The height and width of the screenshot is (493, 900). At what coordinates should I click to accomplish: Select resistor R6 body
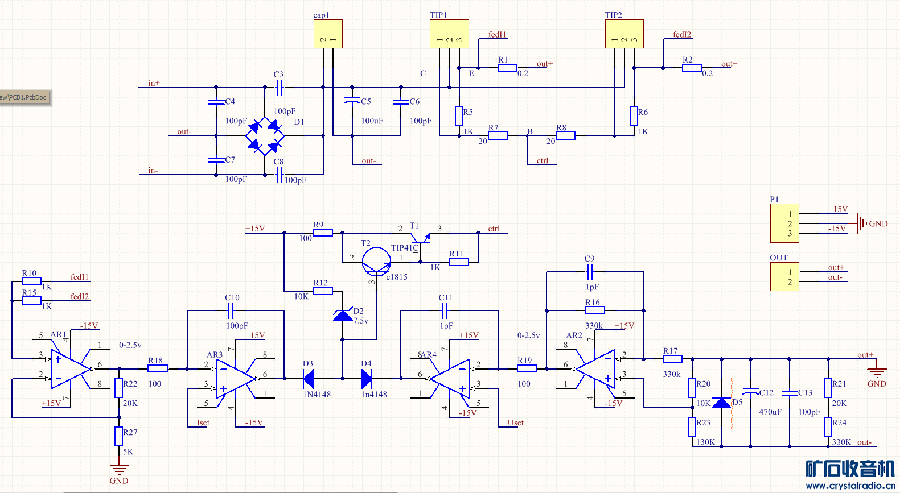(x=634, y=116)
